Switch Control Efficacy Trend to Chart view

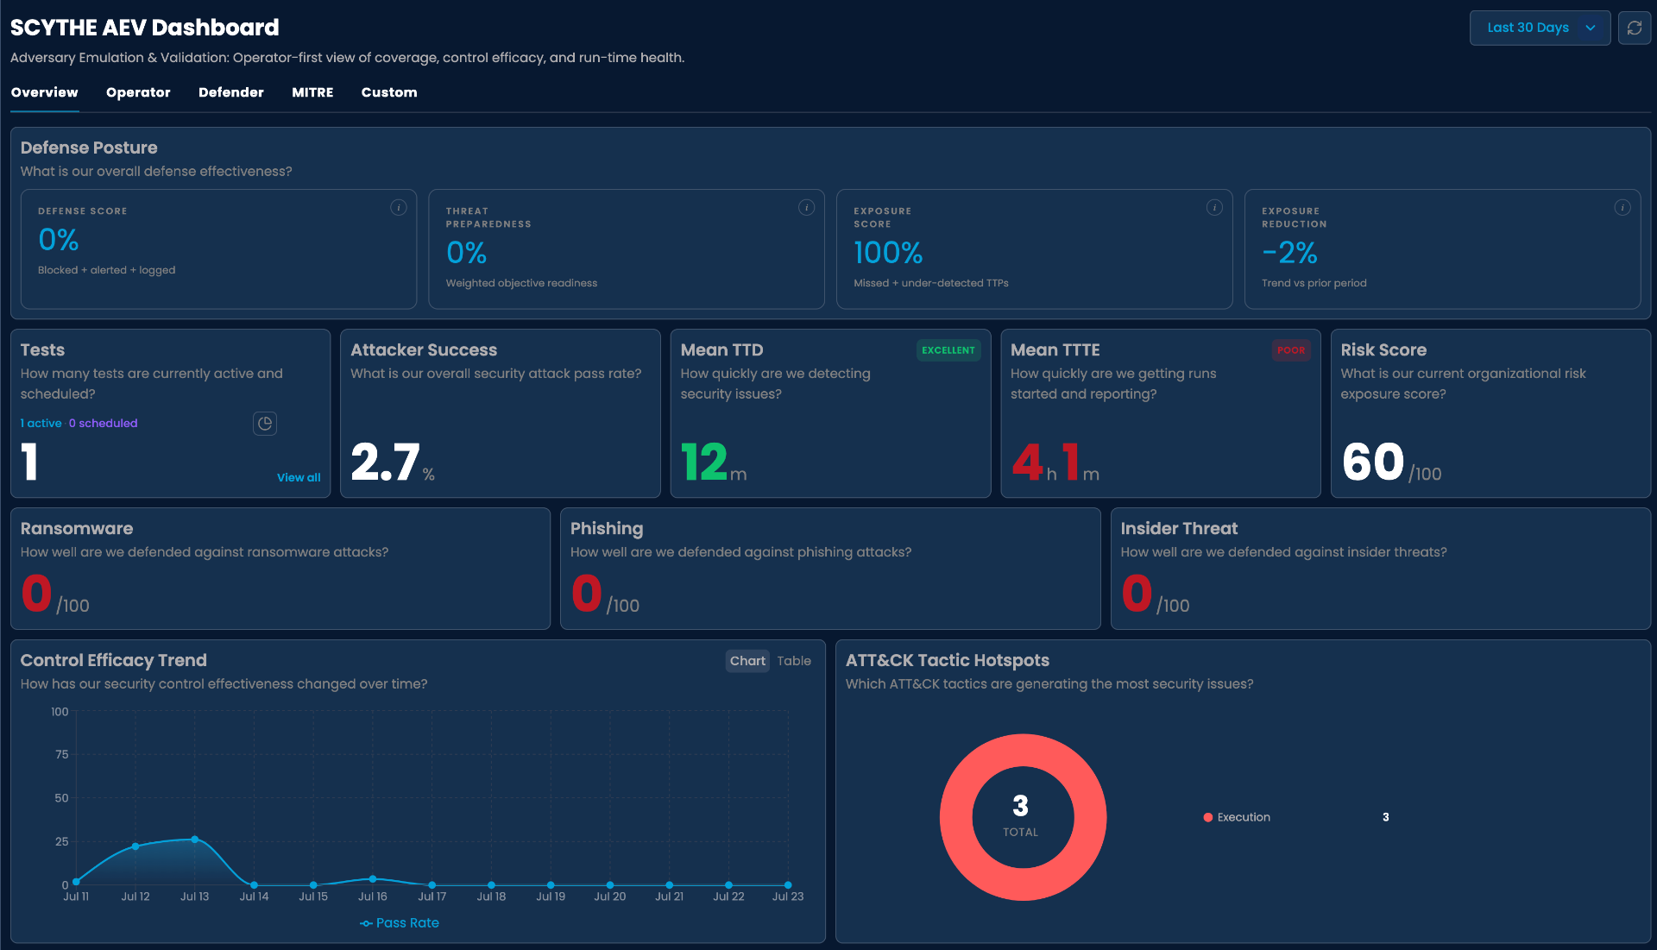(x=747, y=661)
